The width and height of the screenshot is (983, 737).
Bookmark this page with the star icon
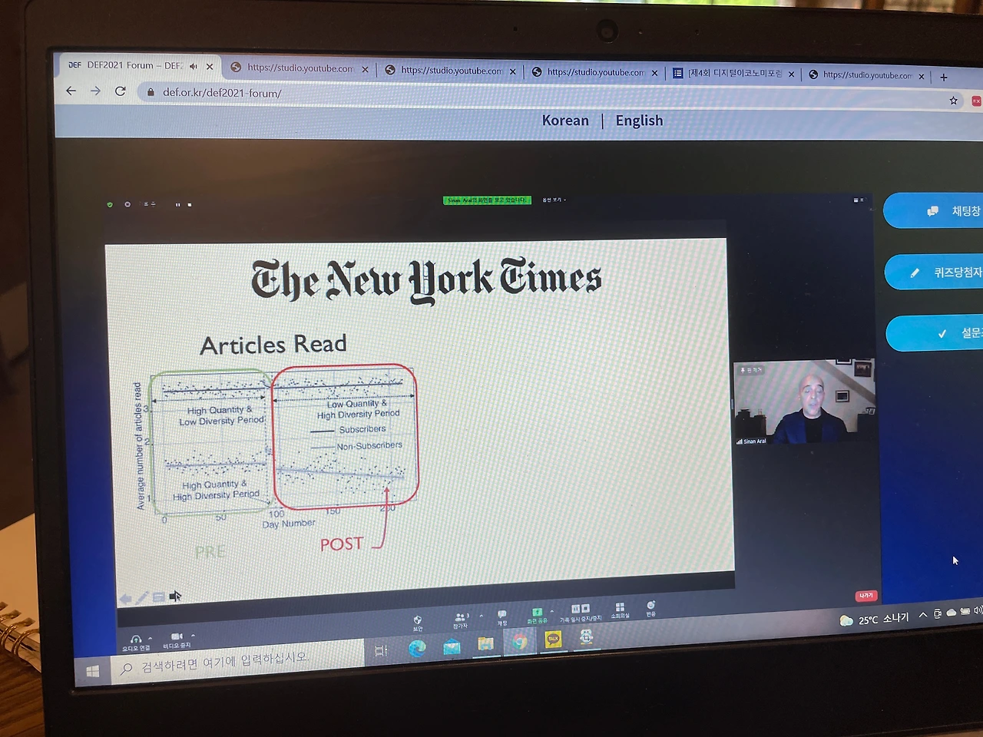coord(953,101)
